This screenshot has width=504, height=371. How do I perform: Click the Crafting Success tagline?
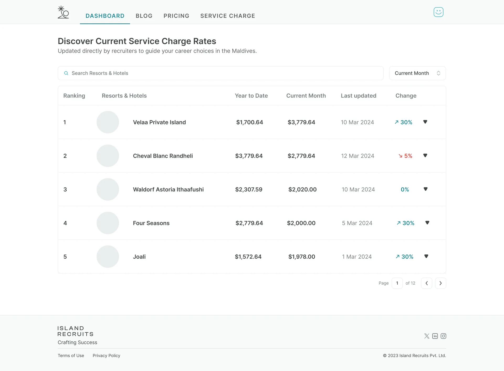pos(77,342)
